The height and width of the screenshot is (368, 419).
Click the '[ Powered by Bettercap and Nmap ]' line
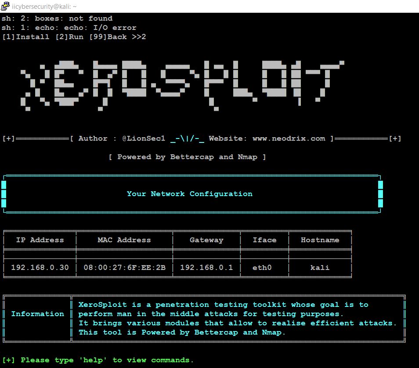(187, 157)
